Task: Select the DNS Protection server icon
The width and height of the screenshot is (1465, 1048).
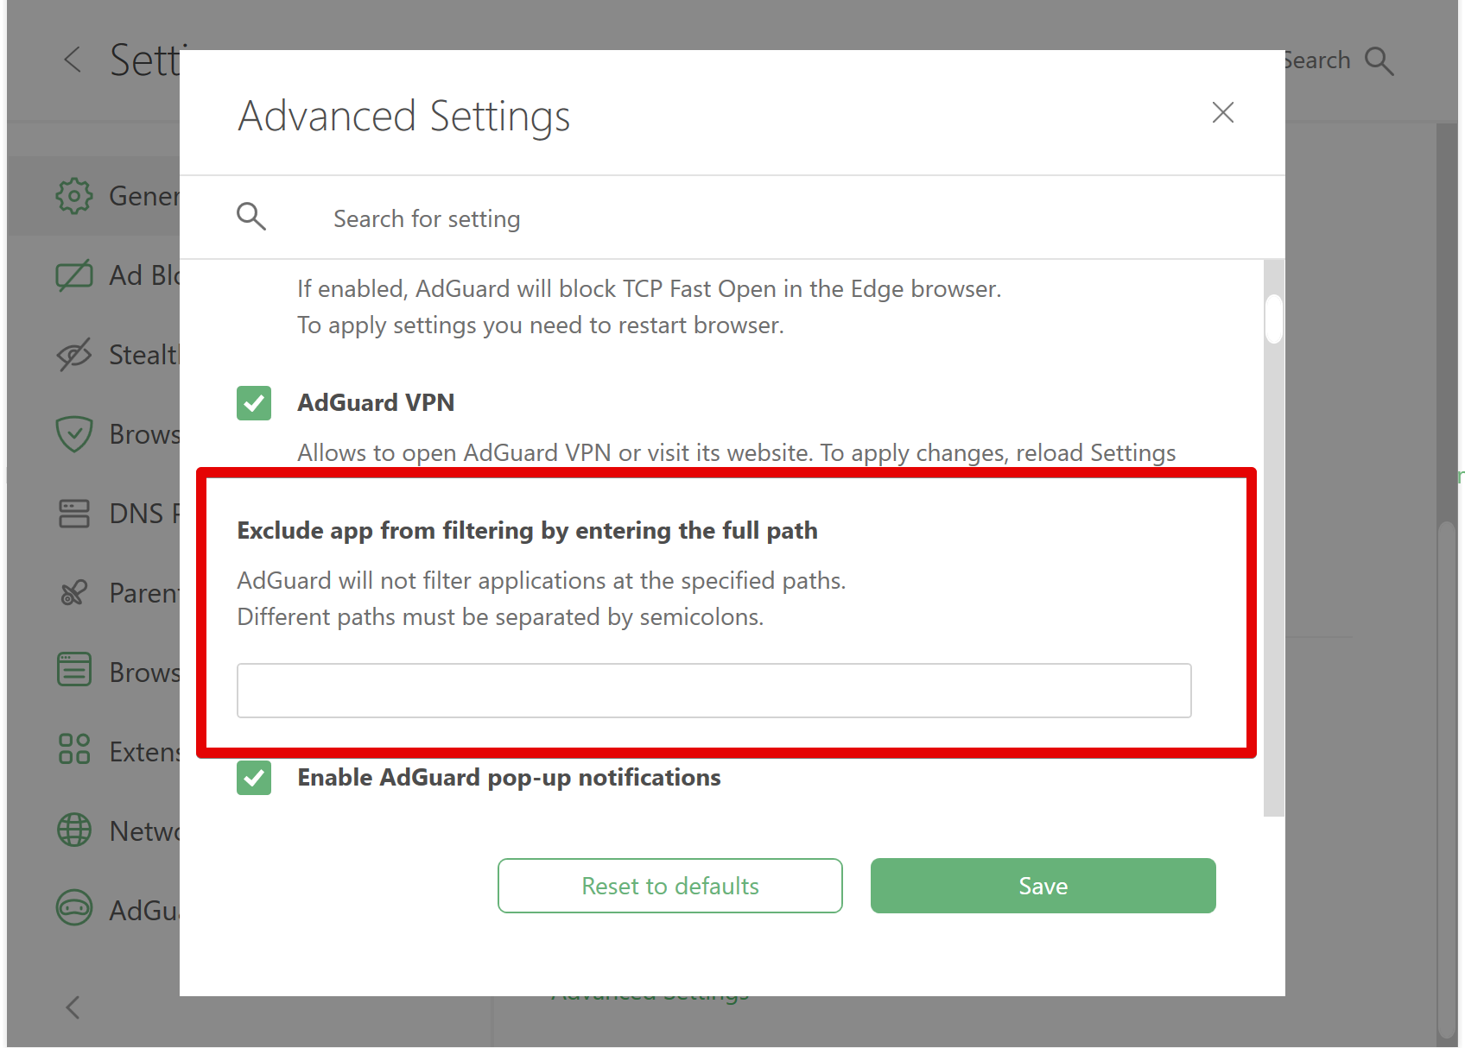Action: (x=74, y=514)
